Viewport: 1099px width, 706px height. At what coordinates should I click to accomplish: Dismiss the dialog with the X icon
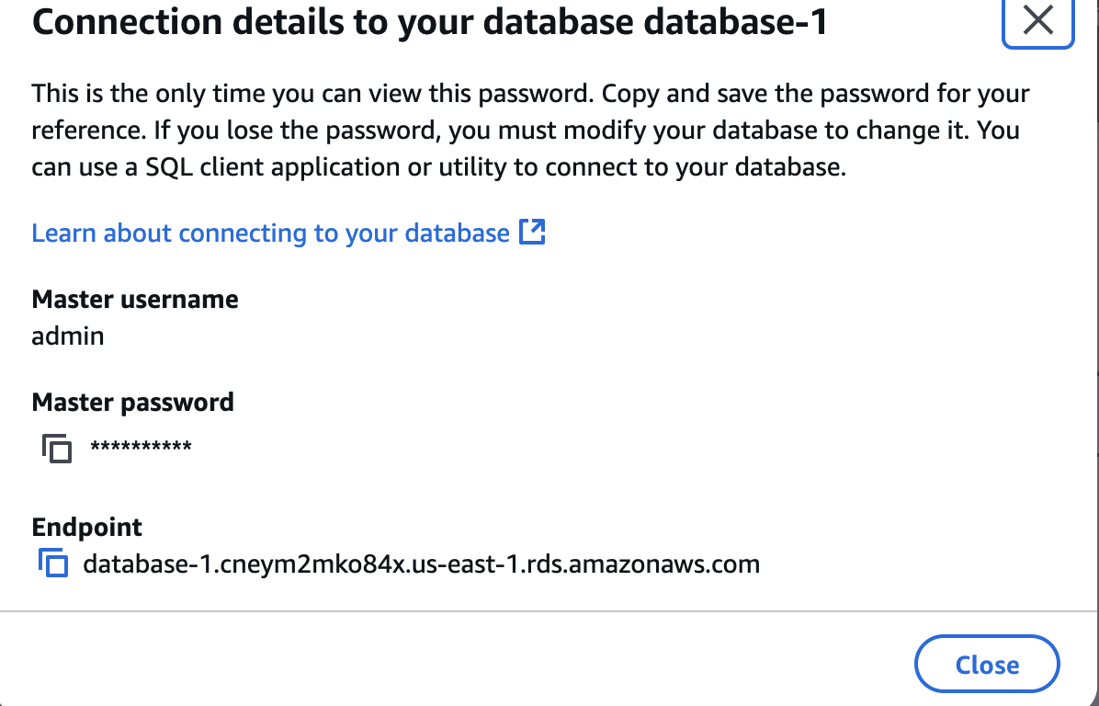1037,20
